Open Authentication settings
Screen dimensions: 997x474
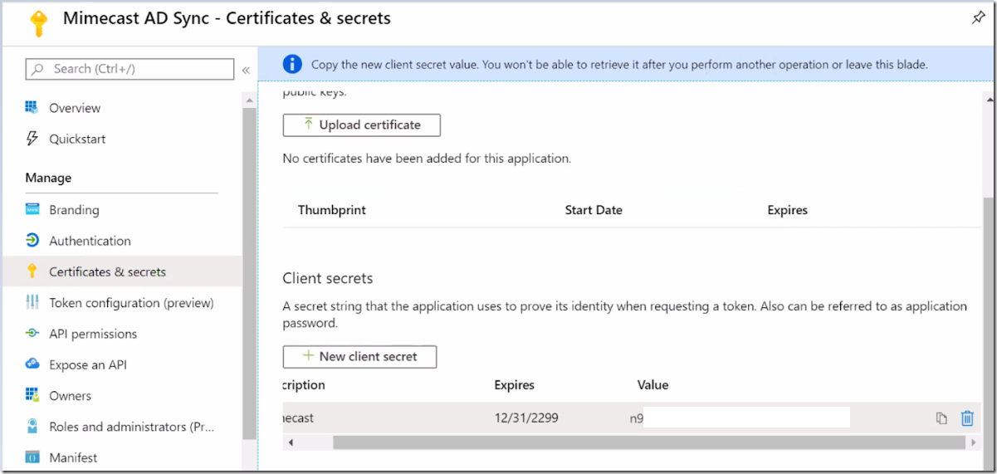click(90, 241)
